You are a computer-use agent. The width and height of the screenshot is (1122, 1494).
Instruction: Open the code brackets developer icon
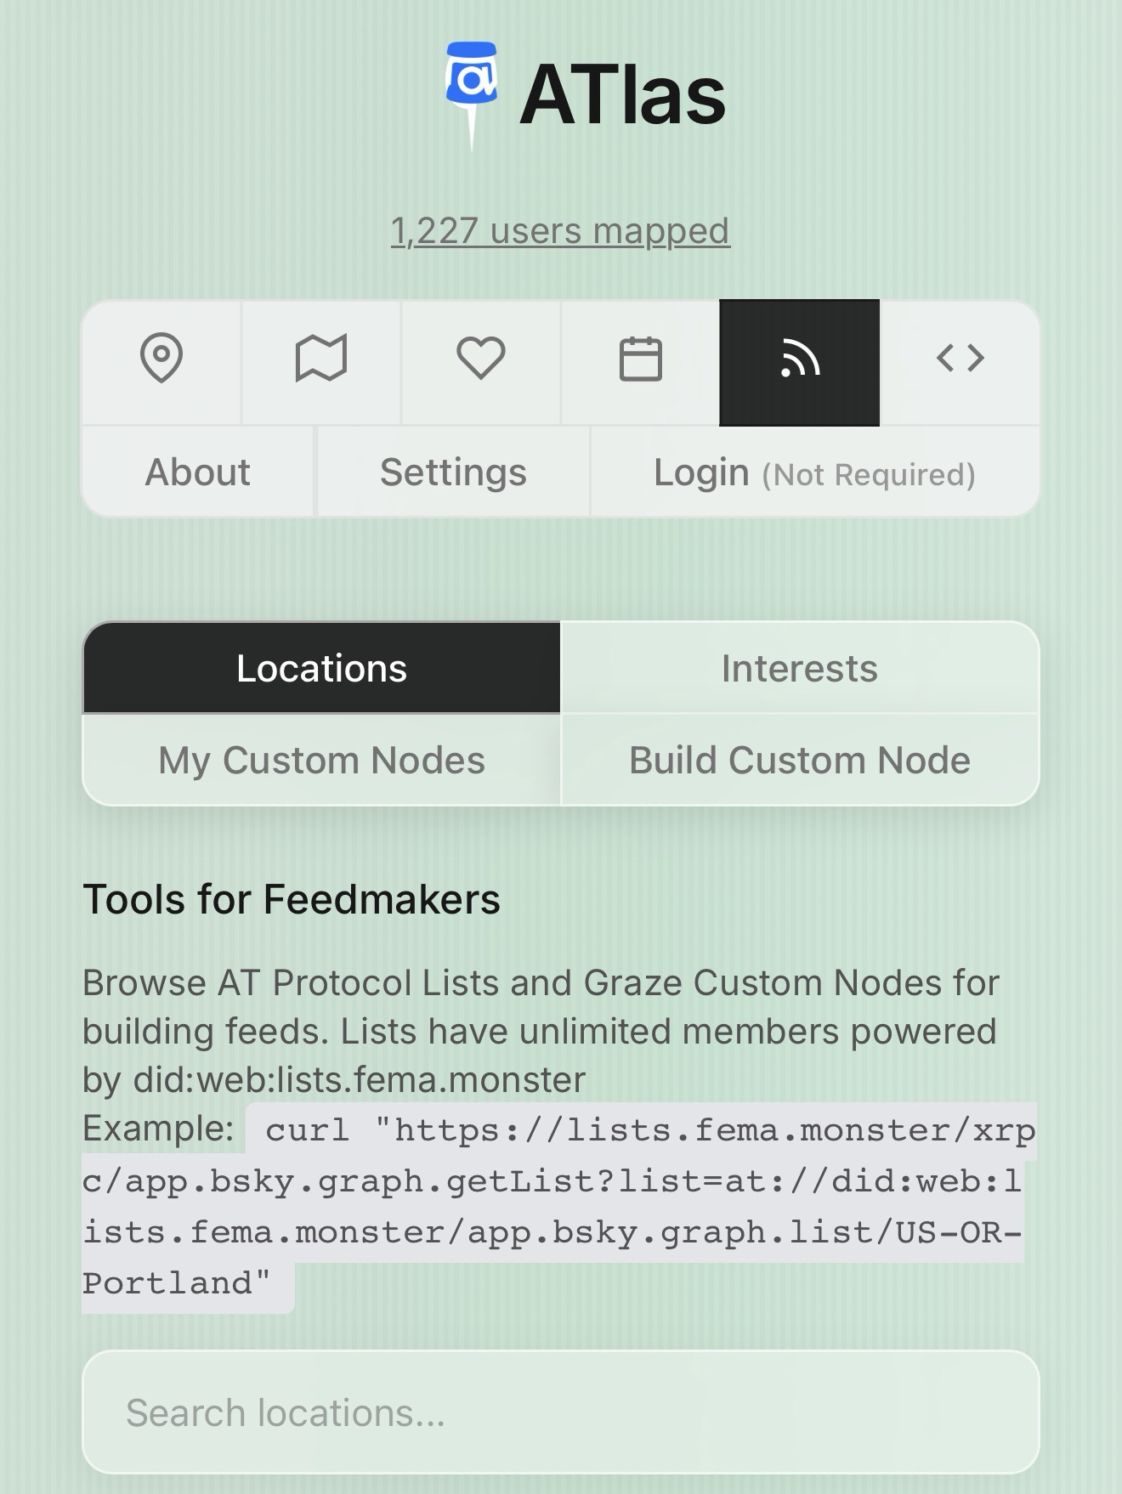click(x=960, y=360)
